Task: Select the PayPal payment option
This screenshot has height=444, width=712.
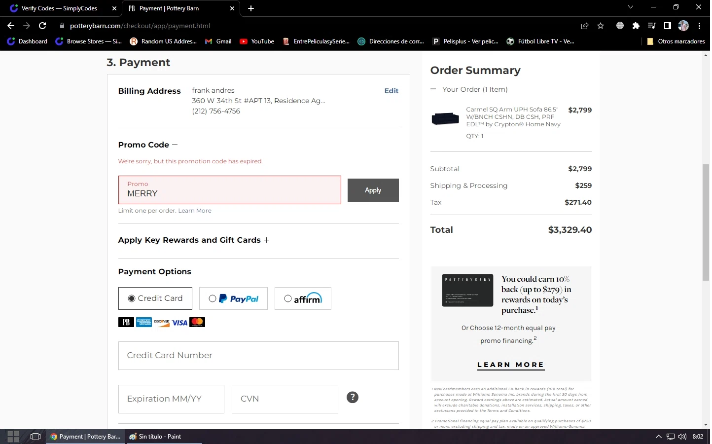Action: (x=233, y=298)
